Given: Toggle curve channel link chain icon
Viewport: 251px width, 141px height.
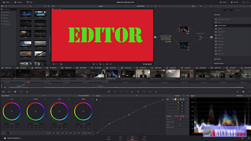Looking at the screenshot, I should pyautogui.click(x=173, y=99).
